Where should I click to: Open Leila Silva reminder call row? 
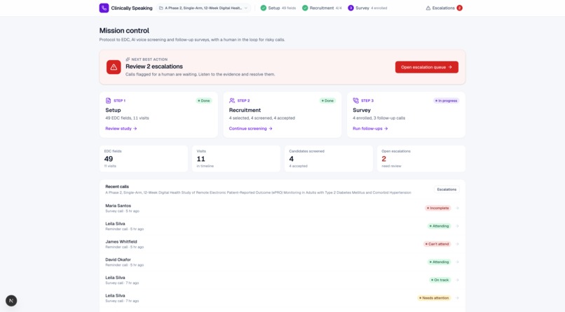point(282,226)
